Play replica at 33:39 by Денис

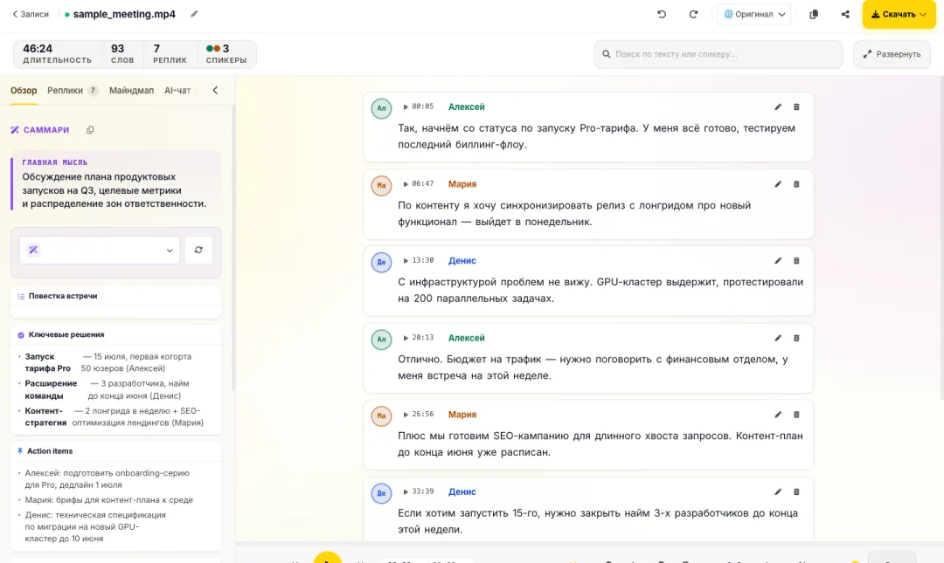(419, 491)
